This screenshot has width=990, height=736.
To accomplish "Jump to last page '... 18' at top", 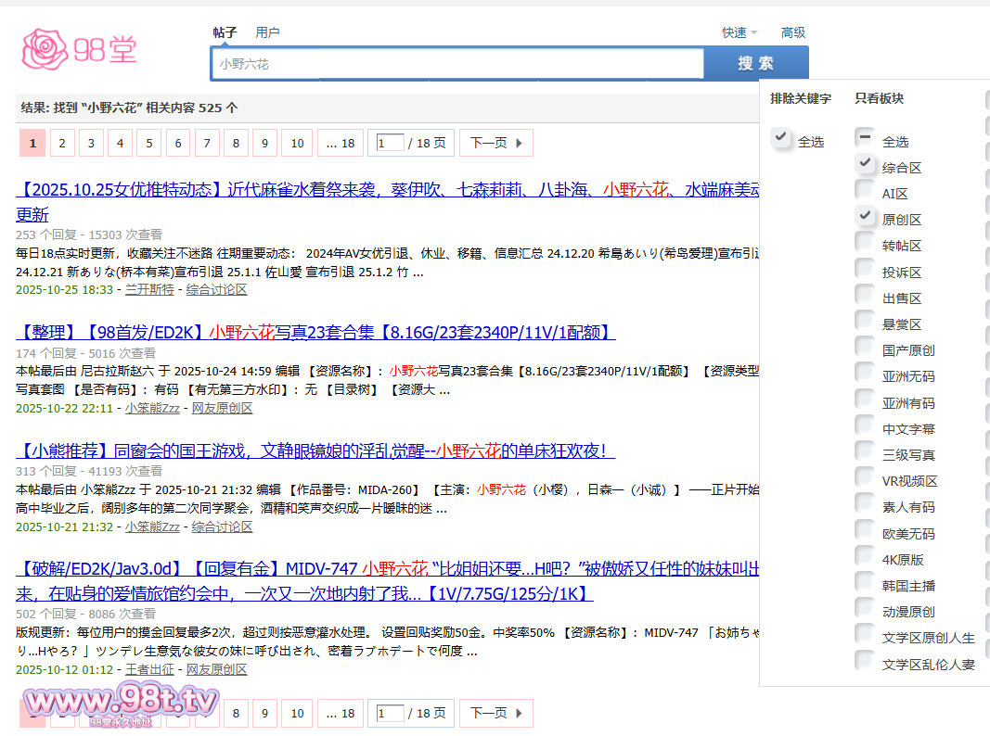I will coord(341,143).
